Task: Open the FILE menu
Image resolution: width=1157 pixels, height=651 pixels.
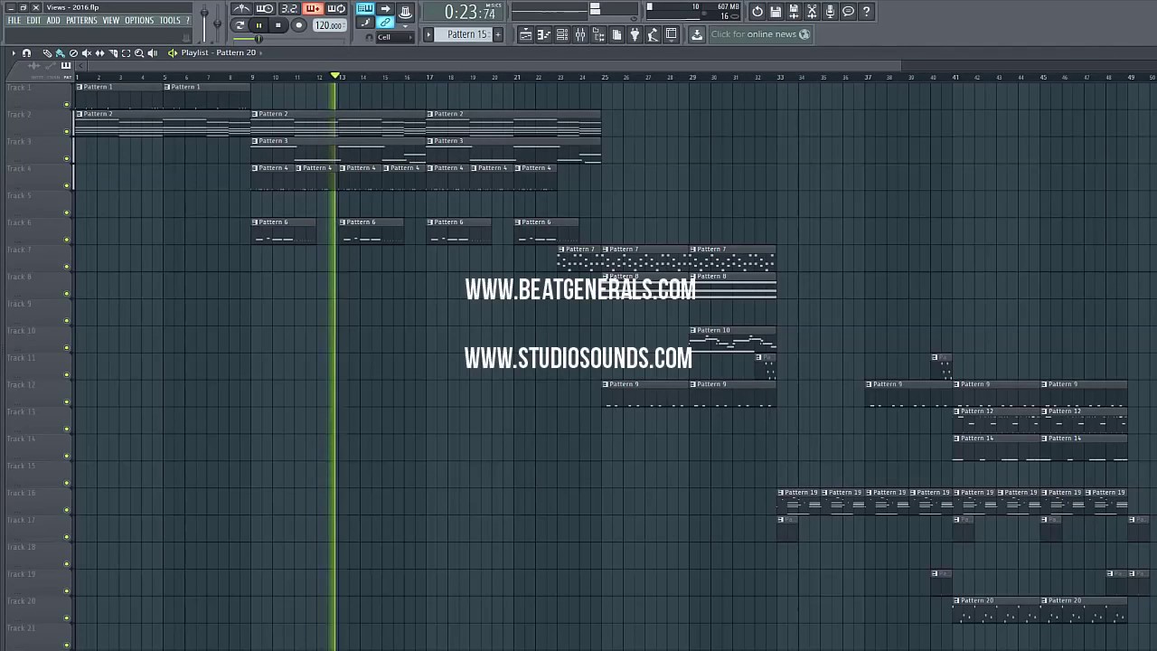Action: pos(14,21)
